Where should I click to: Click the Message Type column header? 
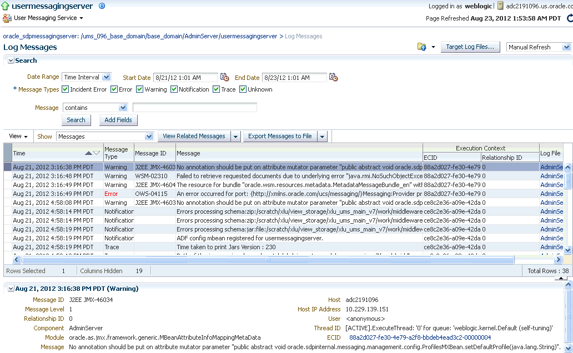pyautogui.click(x=118, y=153)
